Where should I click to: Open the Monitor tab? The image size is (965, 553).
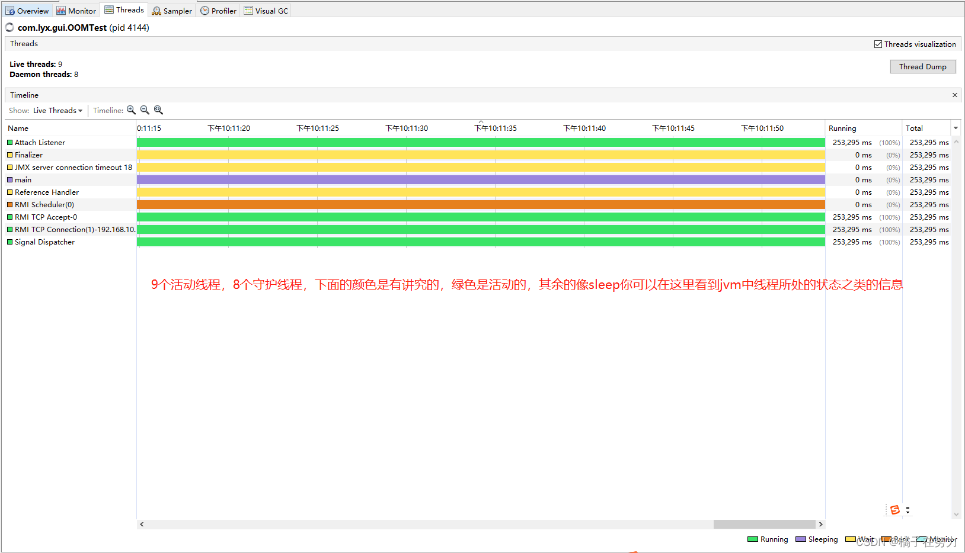[76, 11]
